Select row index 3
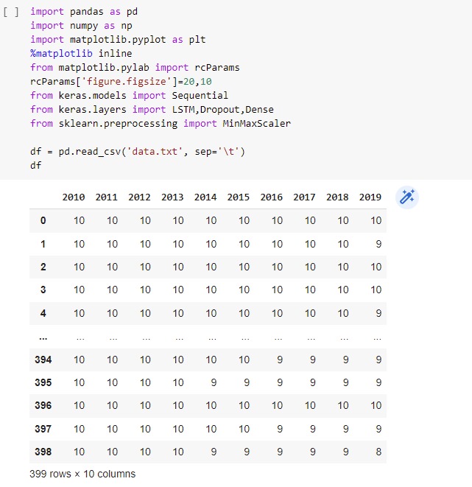Screen dimensions: 472x487 click(x=43, y=290)
